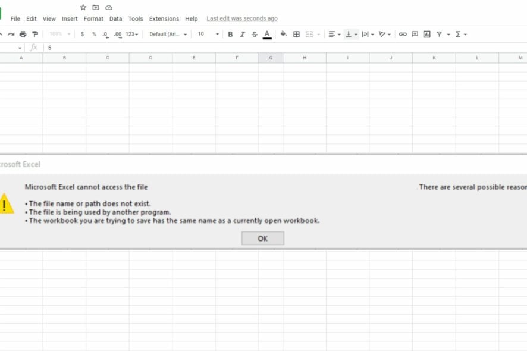Select column J header
527x351 pixels.
click(x=391, y=58)
